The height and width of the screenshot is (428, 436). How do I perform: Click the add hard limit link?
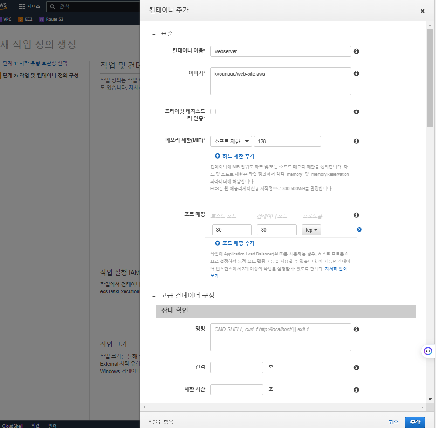pyautogui.click(x=239, y=156)
